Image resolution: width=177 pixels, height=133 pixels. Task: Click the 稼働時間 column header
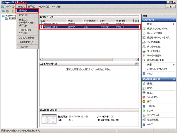(x=124, y=21)
